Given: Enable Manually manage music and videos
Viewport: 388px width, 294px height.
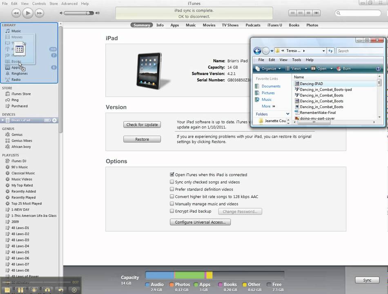Looking at the screenshot, I should coord(172,204).
